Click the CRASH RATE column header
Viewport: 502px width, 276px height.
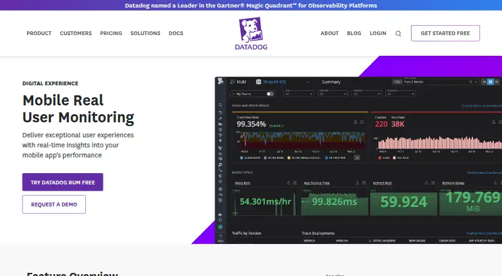tap(447, 241)
